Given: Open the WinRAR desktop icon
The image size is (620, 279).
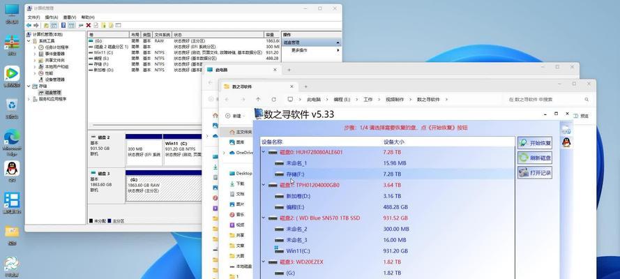Looking at the screenshot, I should coord(12,45).
